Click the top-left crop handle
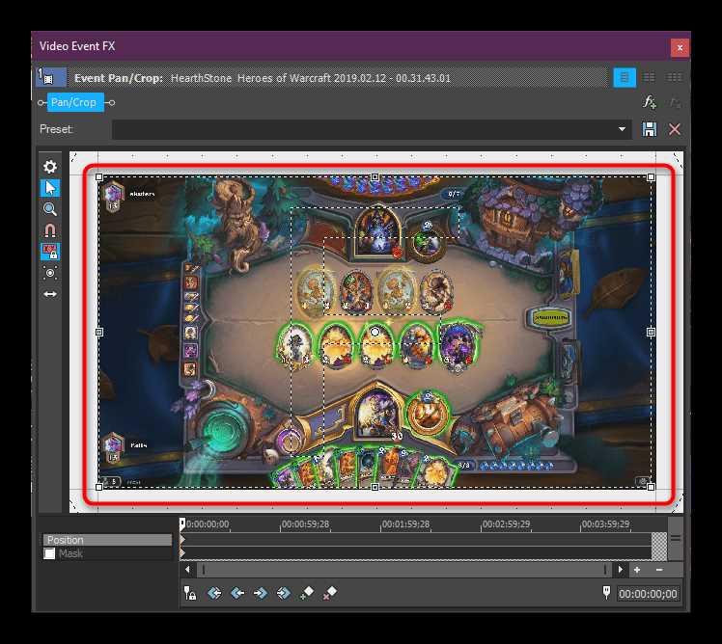Image resolution: width=722 pixels, height=644 pixels. click(x=99, y=176)
